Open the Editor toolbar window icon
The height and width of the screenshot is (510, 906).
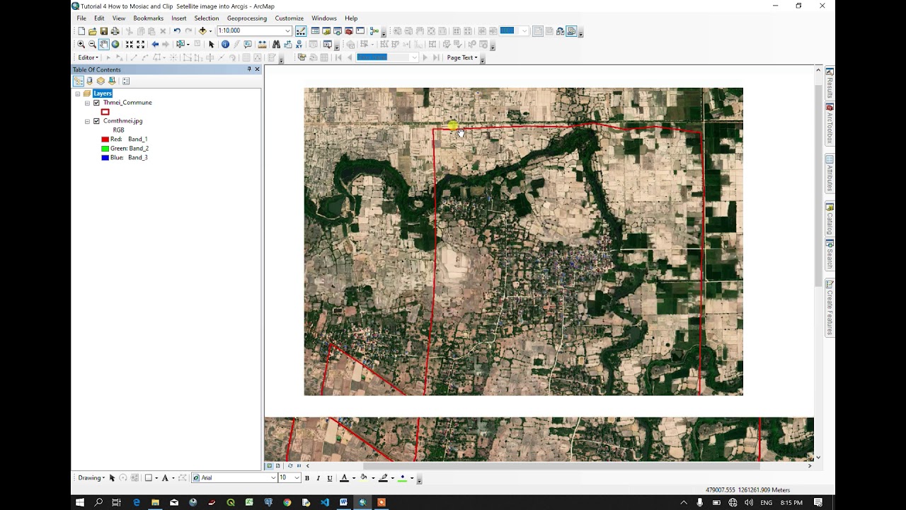(x=301, y=30)
